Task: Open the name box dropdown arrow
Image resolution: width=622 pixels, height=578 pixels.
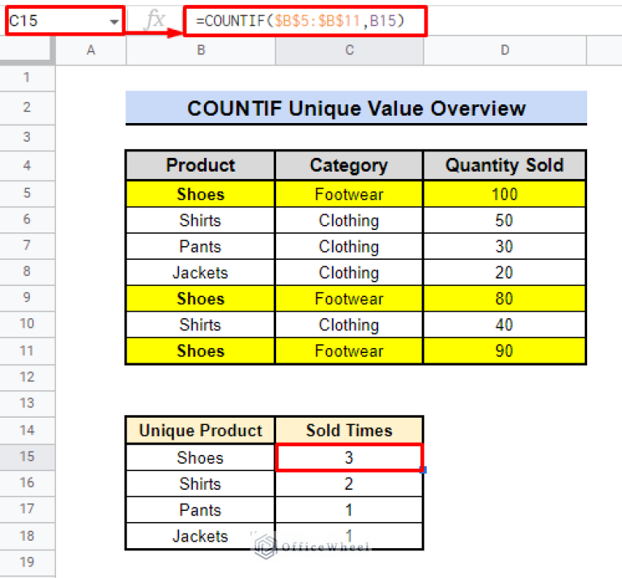Action: click(113, 22)
